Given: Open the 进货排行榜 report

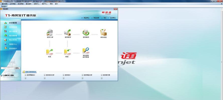Looking at the screenshot, I should pos(106,75).
